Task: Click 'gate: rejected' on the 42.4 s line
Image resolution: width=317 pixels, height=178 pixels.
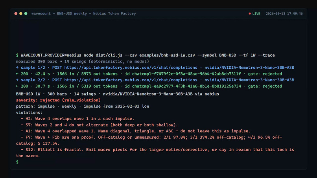Action: [265, 74]
